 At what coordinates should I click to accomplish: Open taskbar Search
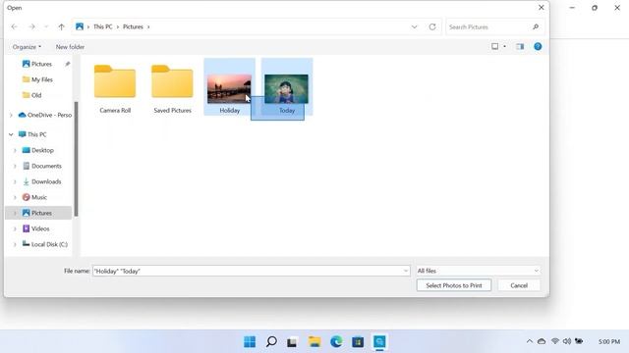(x=271, y=341)
